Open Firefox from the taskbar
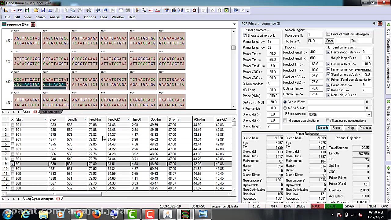Viewport: 391px width, 220px height. click(x=96, y=214)
